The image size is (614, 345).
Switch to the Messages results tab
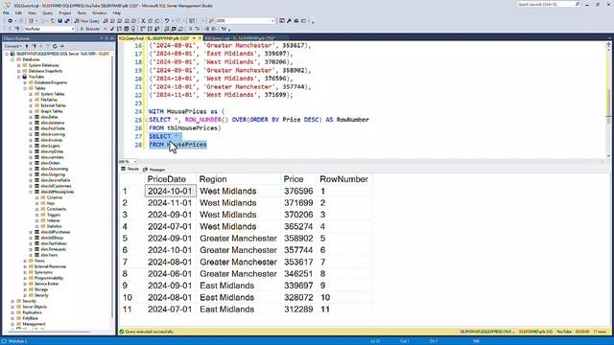(x=154, y=170)
